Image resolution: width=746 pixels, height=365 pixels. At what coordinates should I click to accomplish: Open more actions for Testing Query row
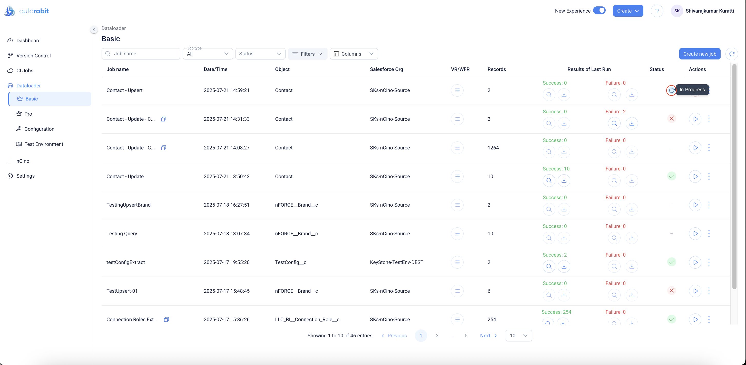[709, 234]
